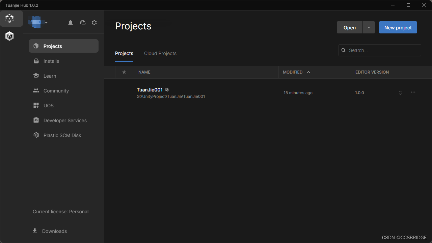Image resolution: width=432 pixels, height=243 pixels.
Task: Maximize the Tuanjie Hub window
Action: point(408,5)
